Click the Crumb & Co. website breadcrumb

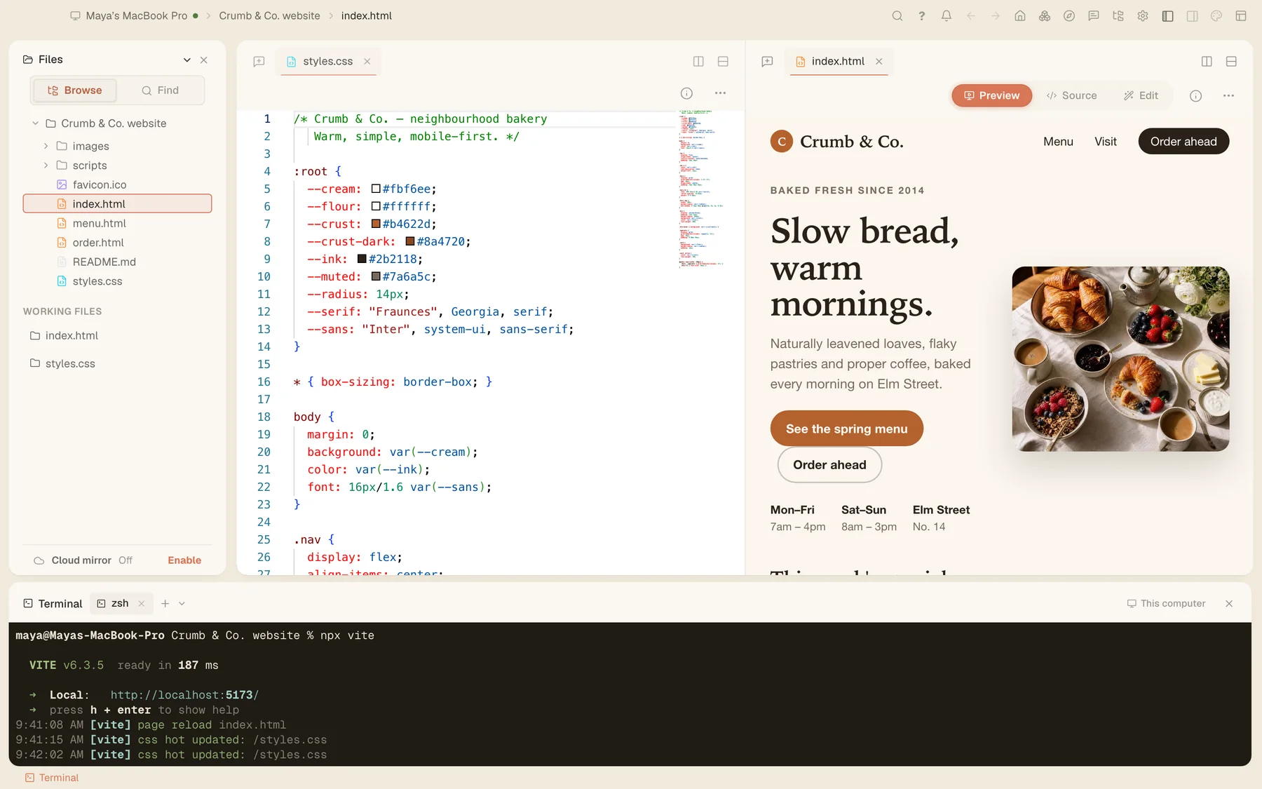269,15
